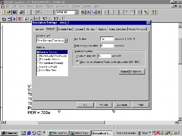
Task: Open the Macro menu
Action: [x=39, y=6]
